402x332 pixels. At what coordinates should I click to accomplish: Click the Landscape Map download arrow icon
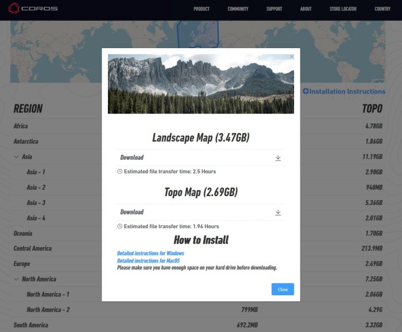tap(278, 158)
